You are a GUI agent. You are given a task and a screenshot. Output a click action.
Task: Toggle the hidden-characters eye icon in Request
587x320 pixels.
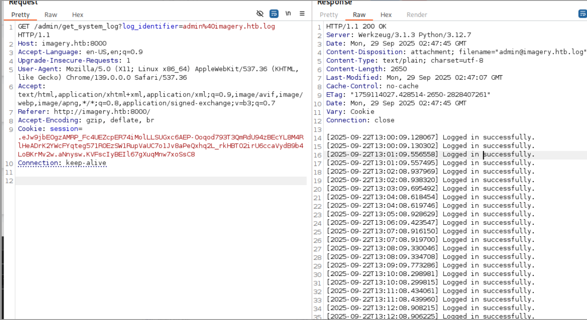[260, 14]
